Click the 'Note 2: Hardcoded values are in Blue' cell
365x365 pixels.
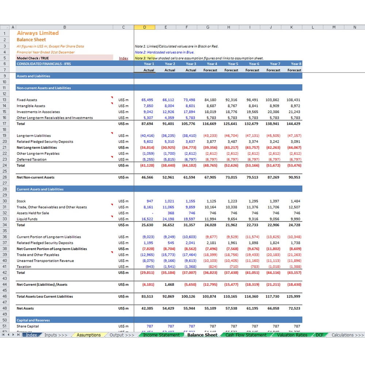pyautogui.click(x=164, y=52)
